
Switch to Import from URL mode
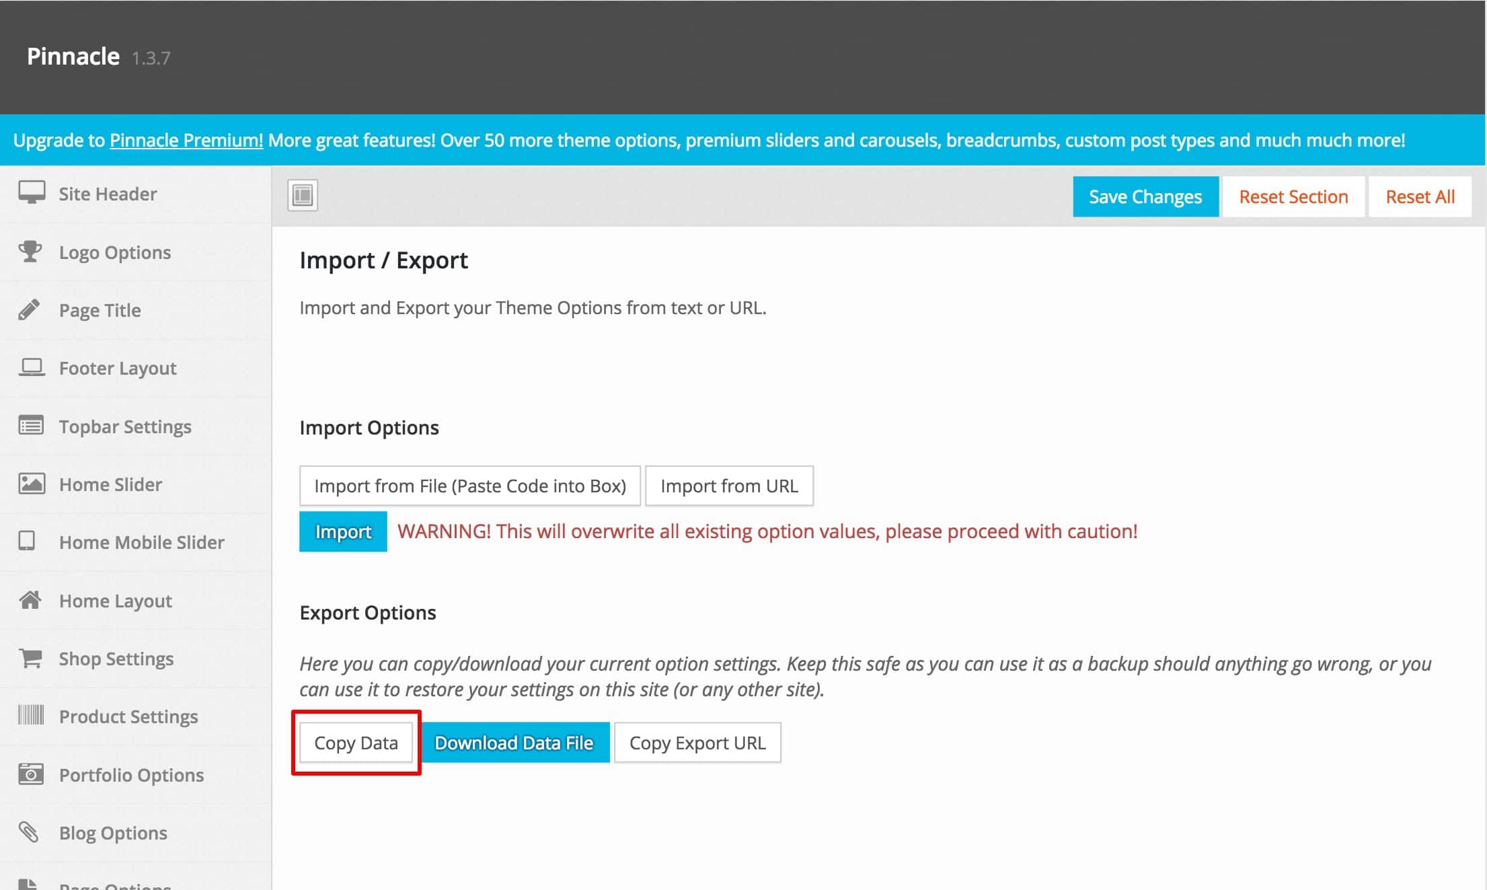pyautogui.click(x=729, y=485)
